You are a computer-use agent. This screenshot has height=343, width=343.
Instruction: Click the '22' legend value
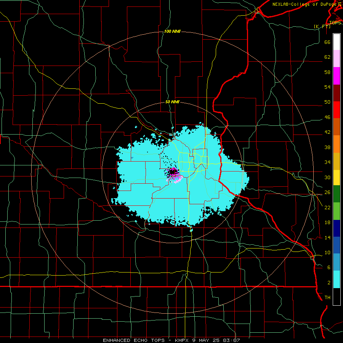click(327, 208)
